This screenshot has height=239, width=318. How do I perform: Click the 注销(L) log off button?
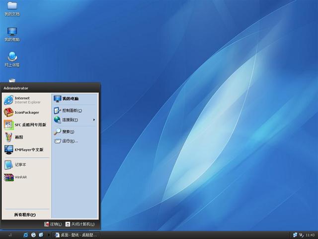point(53,225)
